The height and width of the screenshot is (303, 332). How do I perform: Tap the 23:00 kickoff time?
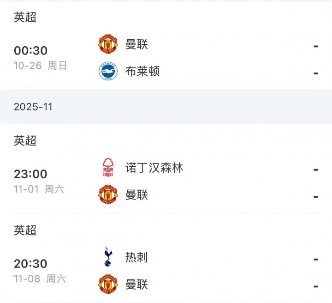pyautogui.click(x=30, y=174)
